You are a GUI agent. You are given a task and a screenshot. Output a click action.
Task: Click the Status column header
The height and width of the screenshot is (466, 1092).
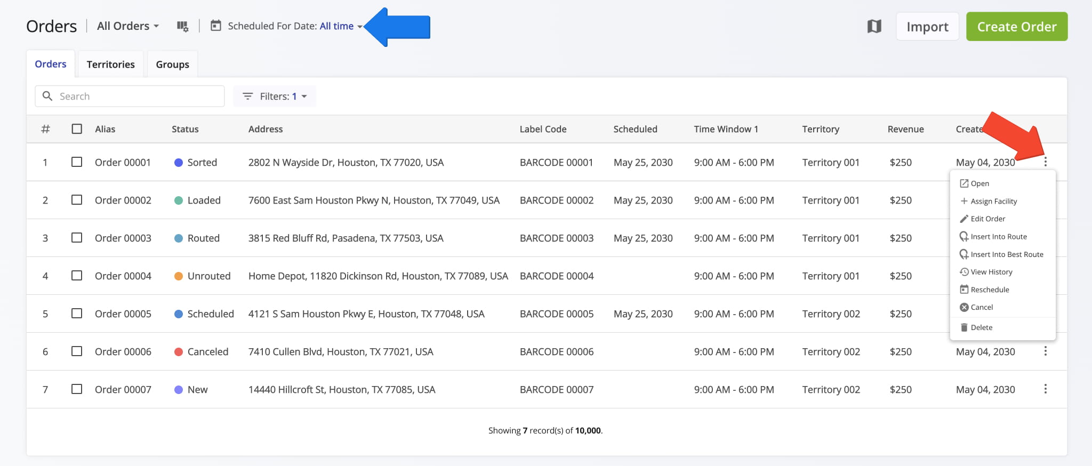tap(185, 129)
